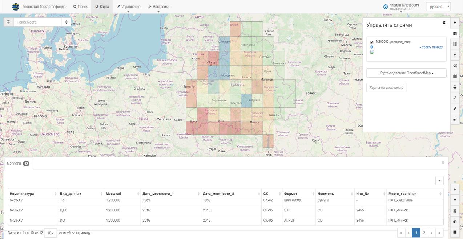The image size is (463, 239).
Task: Toggle the M200000 layer checkbox
Action: [372, 42]
